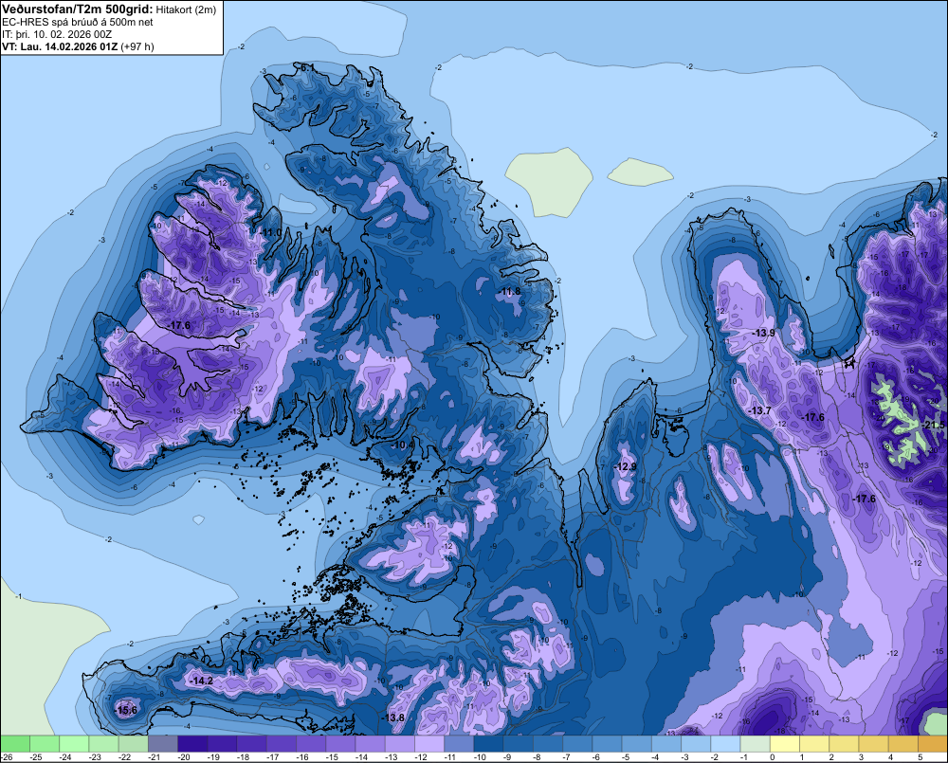Click the dark blue legend swatch above -10
The image size is (948, 763).
[488, 744]
